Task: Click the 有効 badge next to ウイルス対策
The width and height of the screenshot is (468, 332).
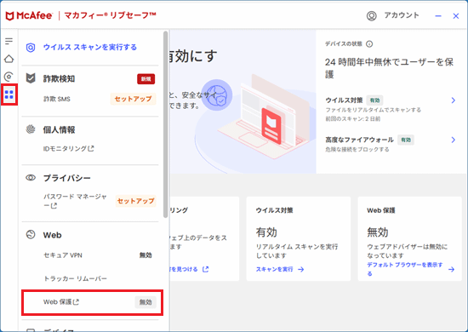Action: [374, 100]
